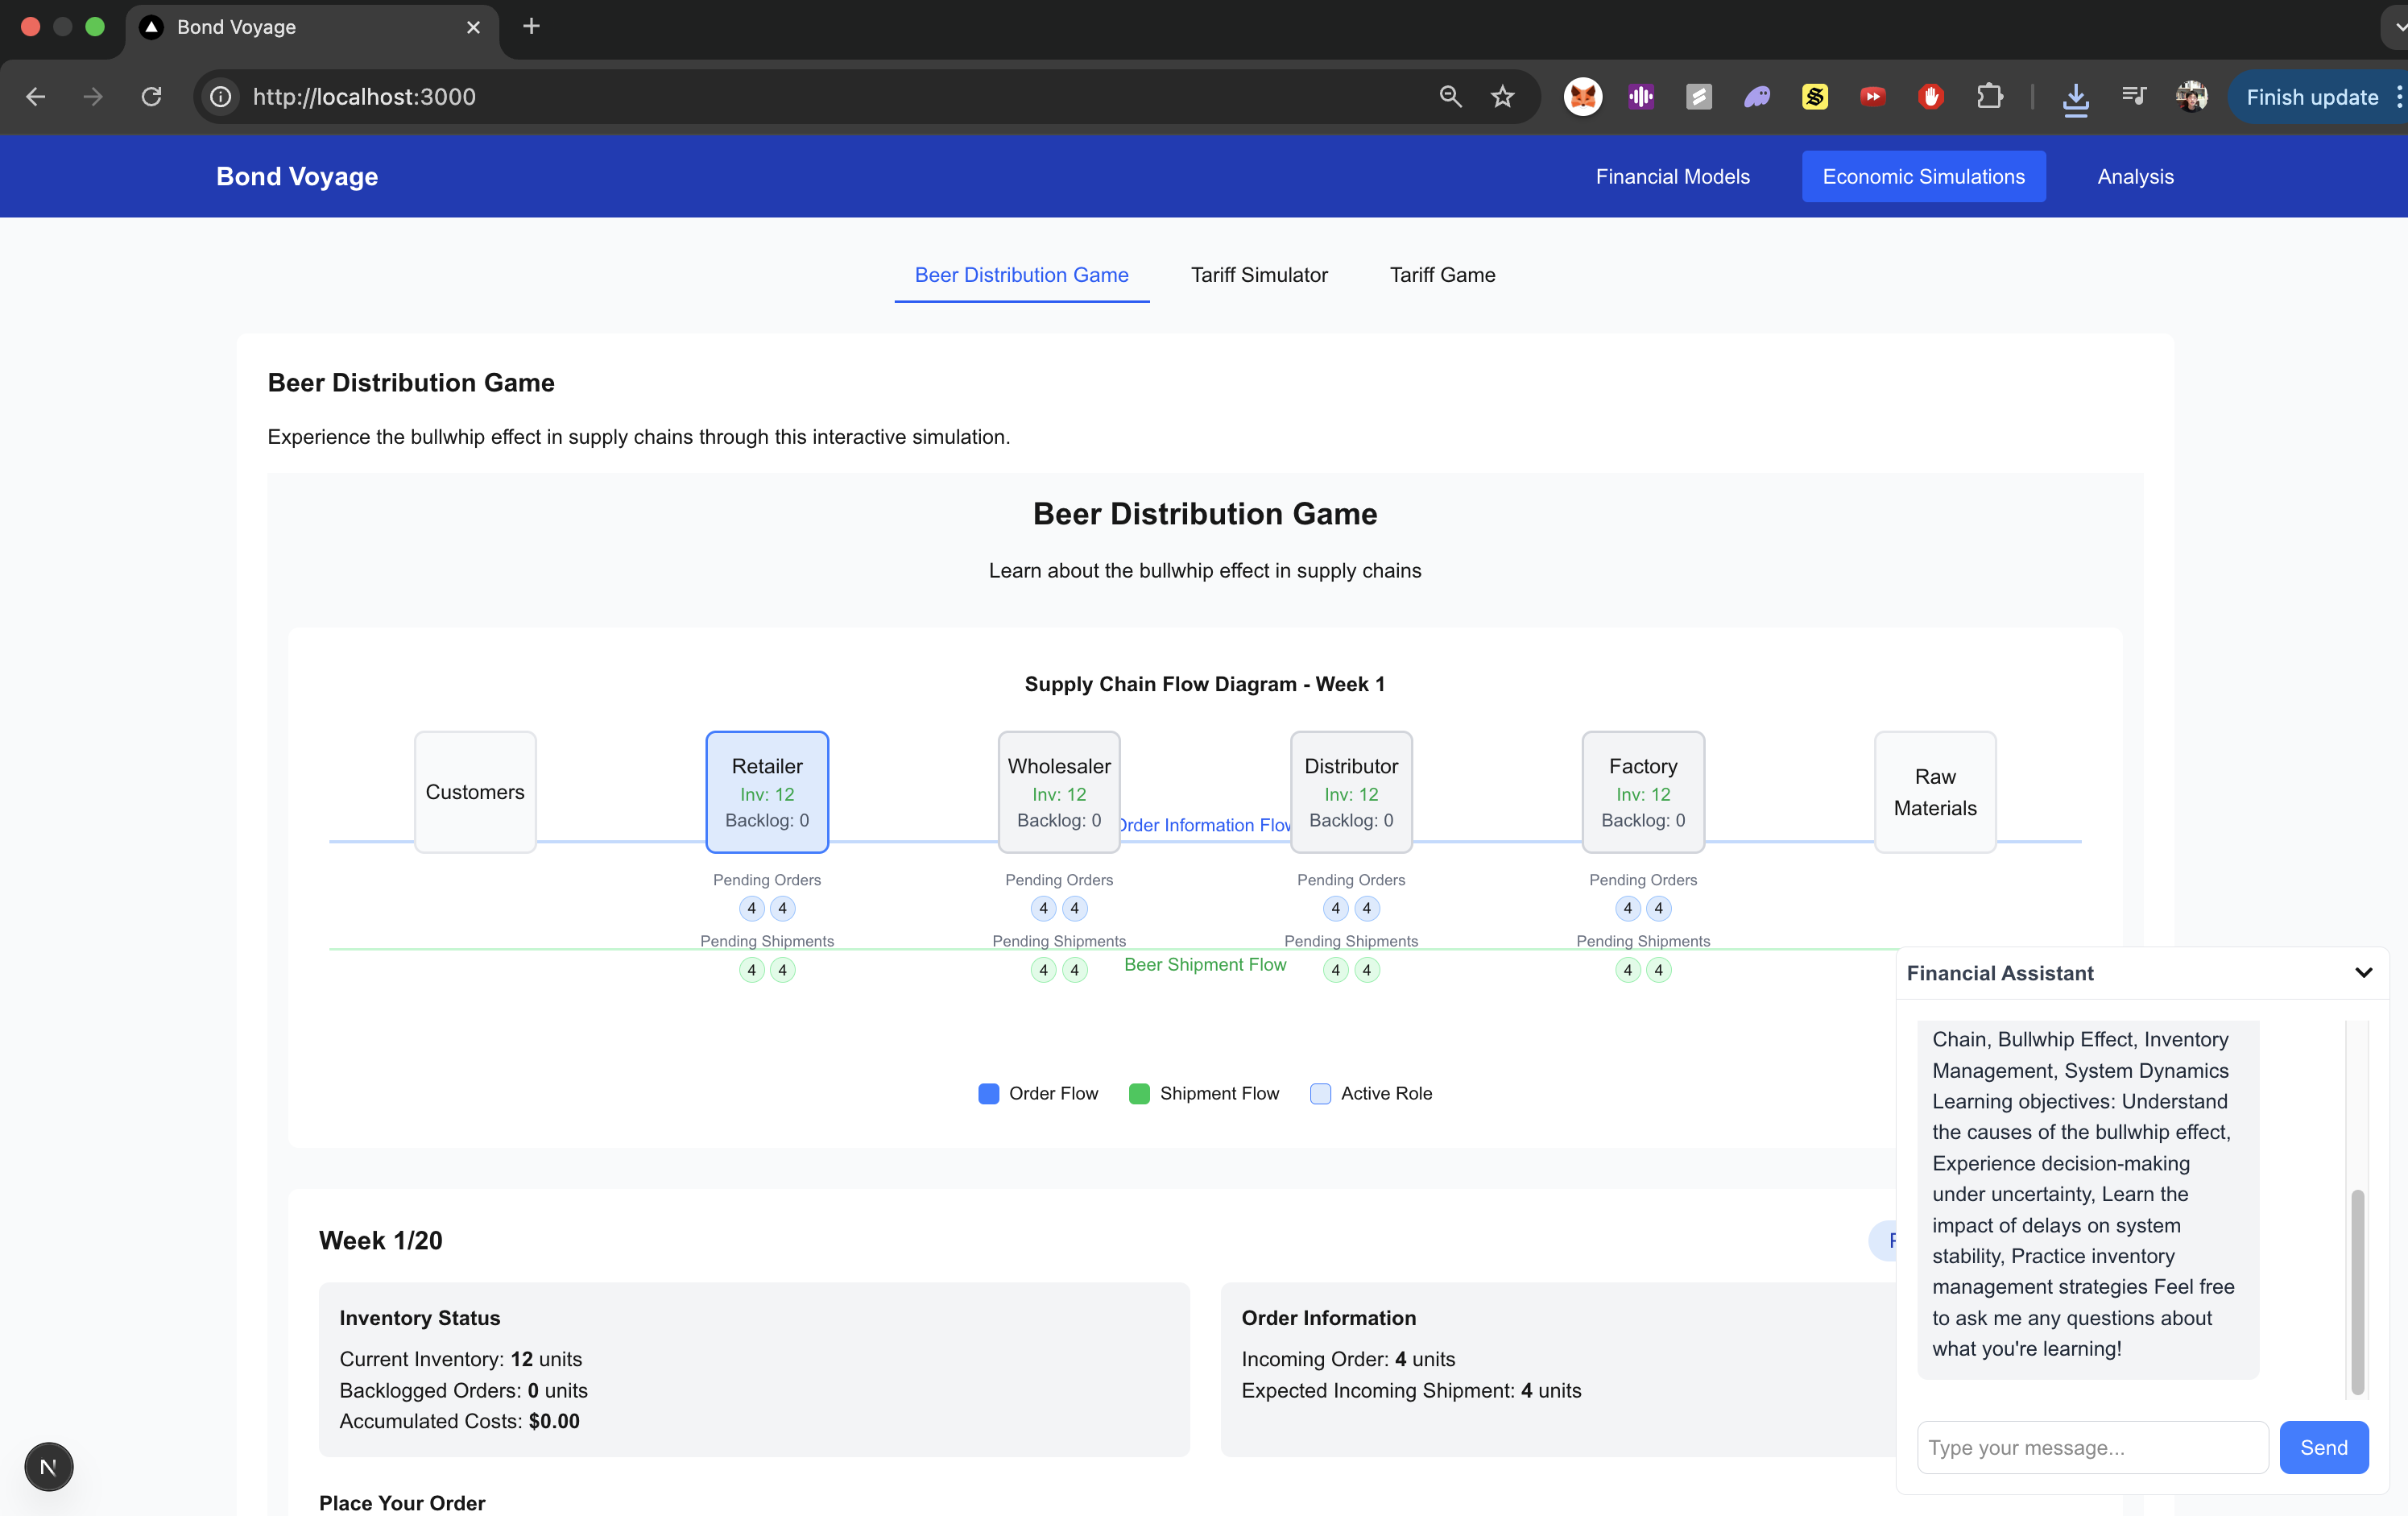Click the zoom magnifier icon in address bar
The height and width of the screenshot is (1516, 2408).
click(x=1450, y=97)
